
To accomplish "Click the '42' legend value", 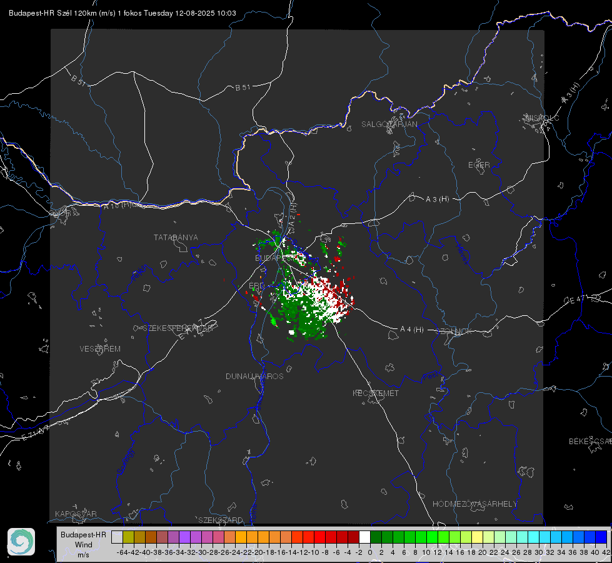I will click(x=606, y=552).
